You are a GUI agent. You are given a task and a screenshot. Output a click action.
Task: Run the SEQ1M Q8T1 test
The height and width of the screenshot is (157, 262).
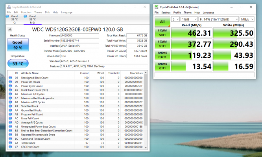[x=162, y=33]
